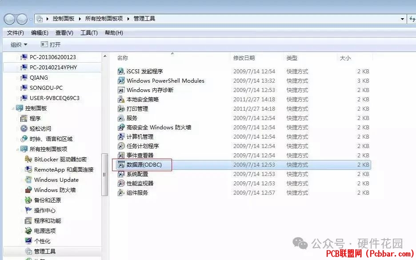Select the Windows PowerShell Modules icon
Screen dimensions: 416x260
tap(121, 80)
